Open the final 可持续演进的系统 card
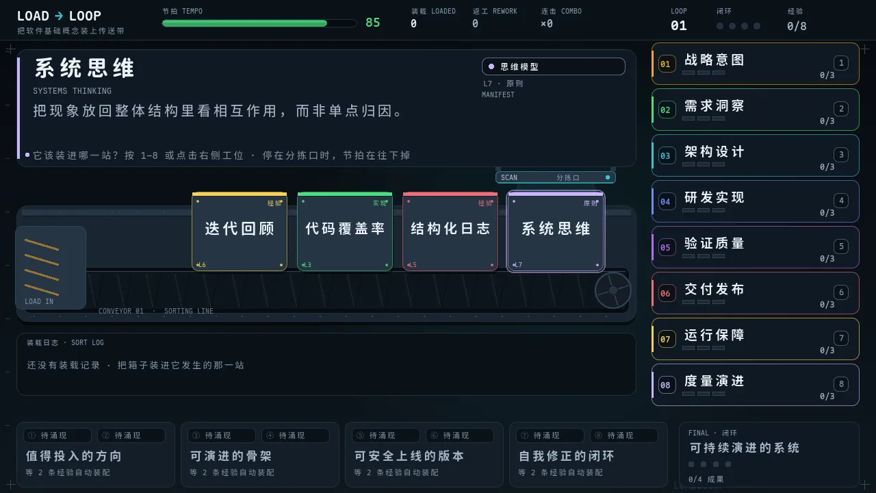The image size is (876, 493). pyautogui.click(x=769, y=455)
